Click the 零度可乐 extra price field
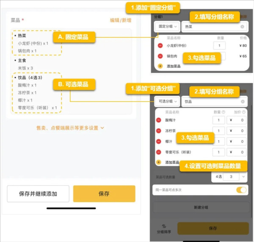This screenshot has width=254, height=242. [x=237, y=152]
